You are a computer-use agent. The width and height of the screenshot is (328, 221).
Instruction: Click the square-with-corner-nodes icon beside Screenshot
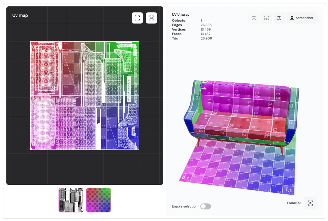click(279, 18)
